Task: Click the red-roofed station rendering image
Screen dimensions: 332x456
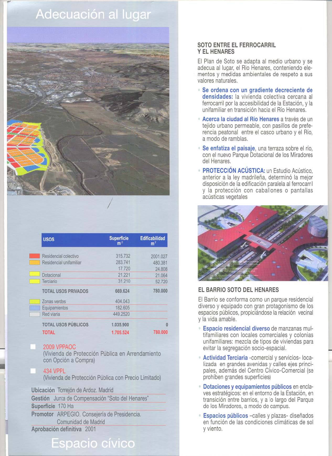Action: click(262, 243)
